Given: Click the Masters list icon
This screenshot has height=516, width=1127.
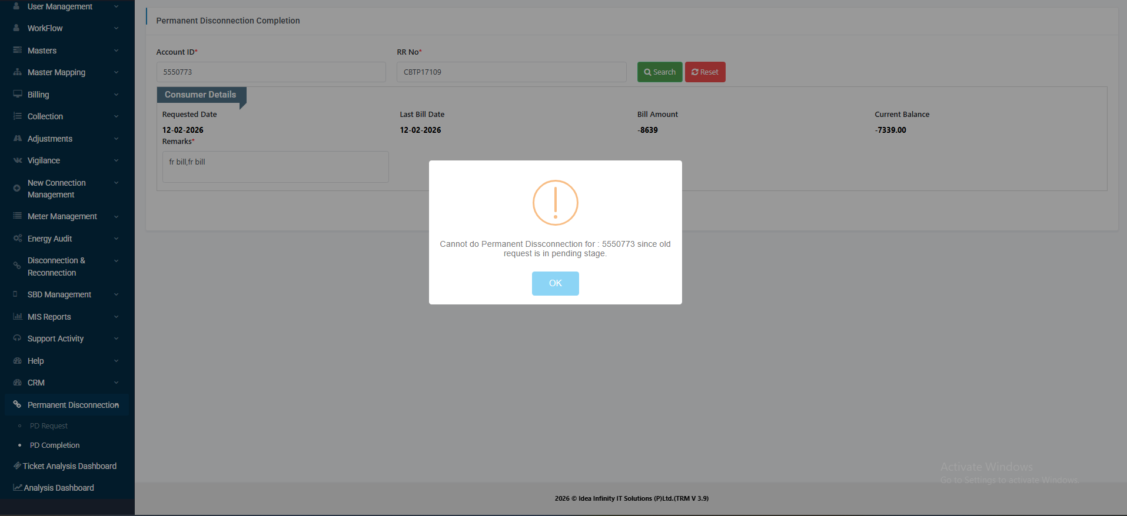Looking at the screenshot, I should tap(17, 50).
